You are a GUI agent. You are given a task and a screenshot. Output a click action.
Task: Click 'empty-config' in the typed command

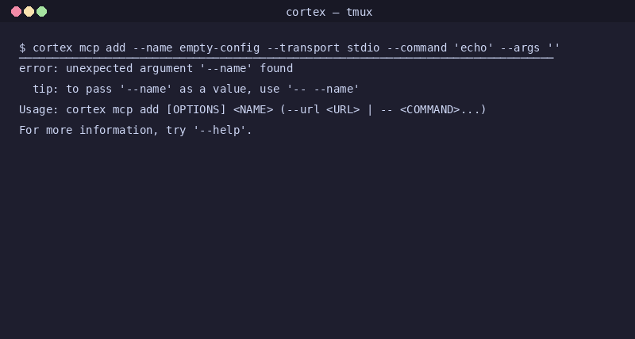coord(220,48)
